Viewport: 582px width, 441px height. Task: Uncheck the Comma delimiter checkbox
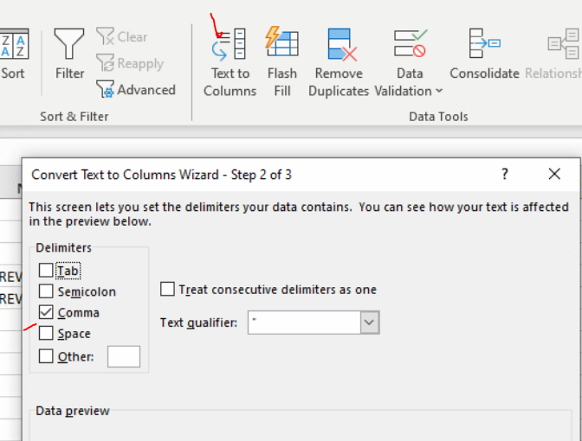[46, 312]
